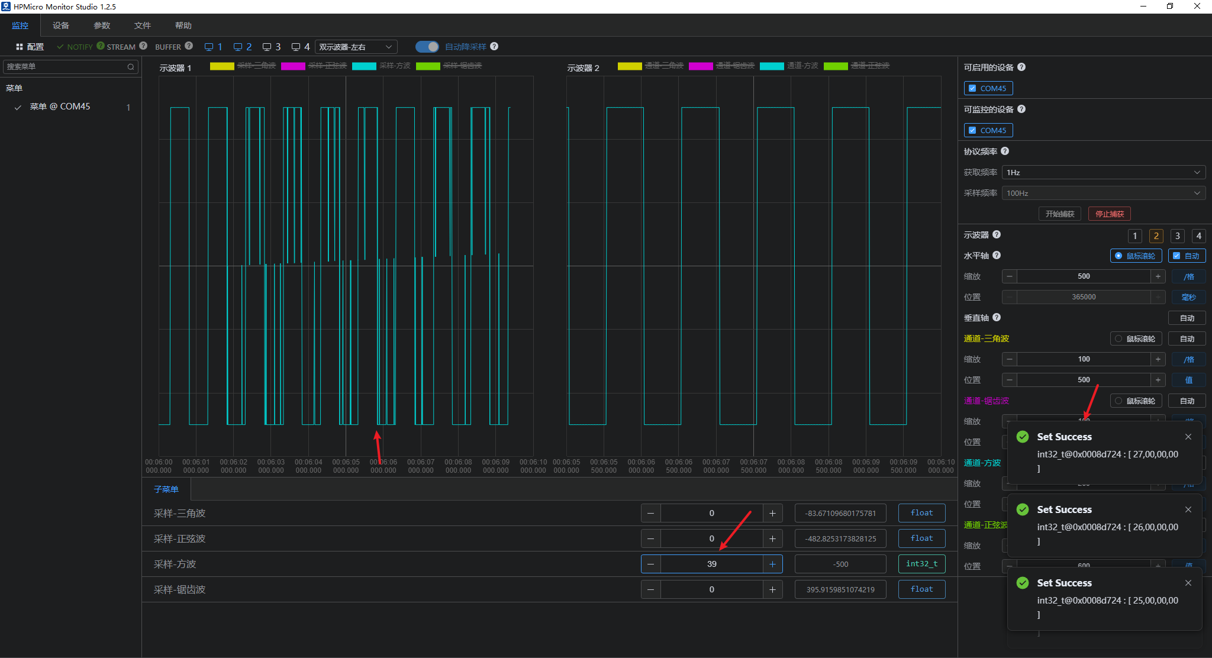Click the 开始捕获 button
1212x658 pixels.
tap(1059, 214)
